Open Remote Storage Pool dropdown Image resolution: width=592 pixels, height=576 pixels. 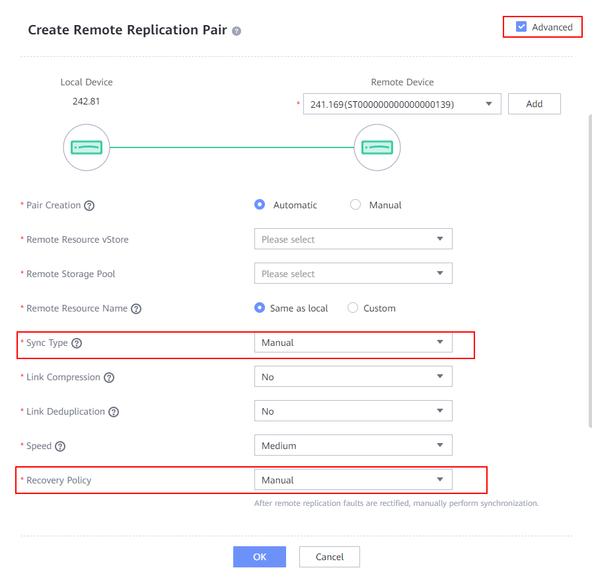[x=353, y=274]
